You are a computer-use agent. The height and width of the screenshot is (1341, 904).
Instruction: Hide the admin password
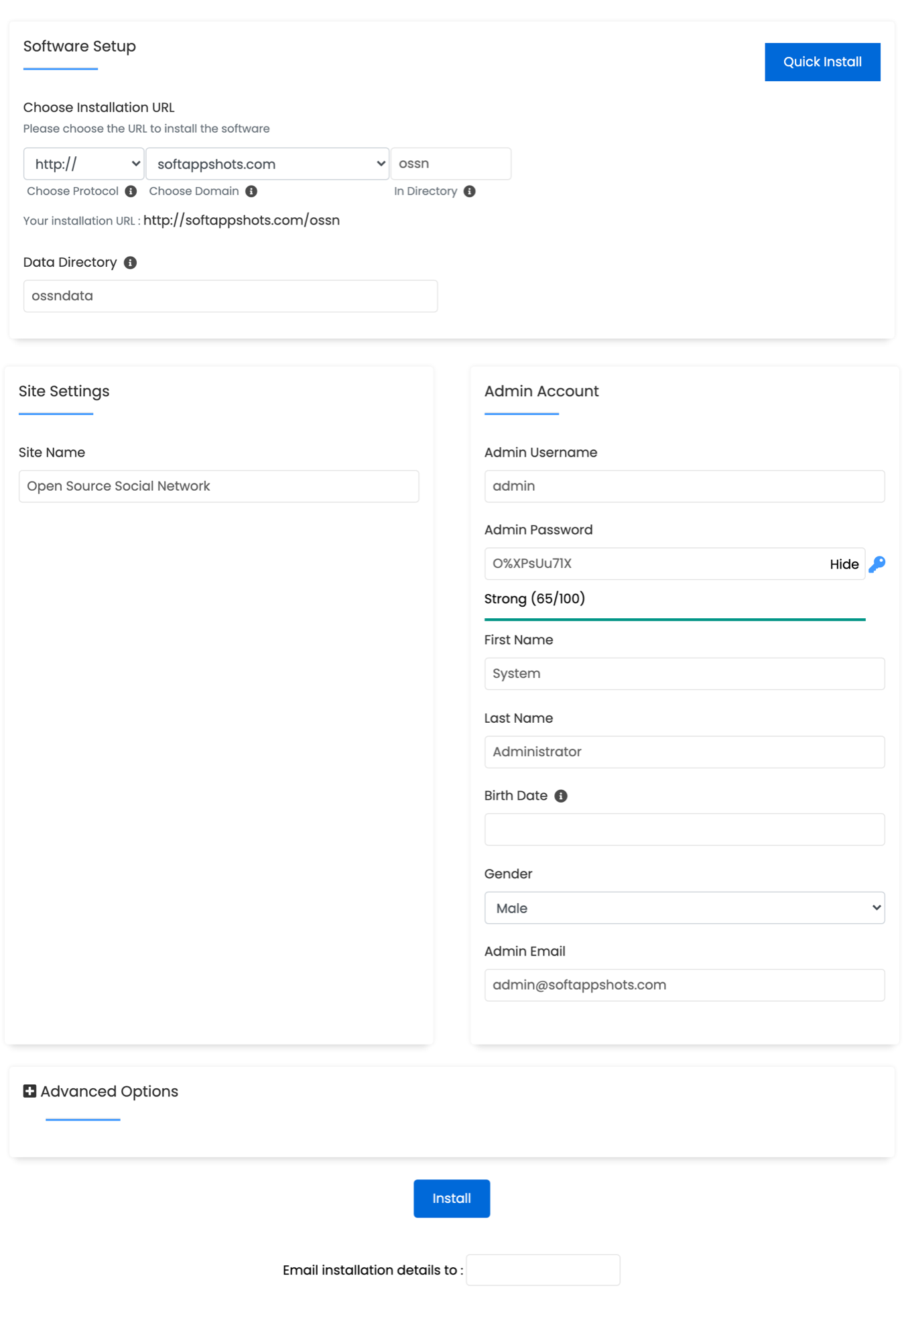pos(844,565)
